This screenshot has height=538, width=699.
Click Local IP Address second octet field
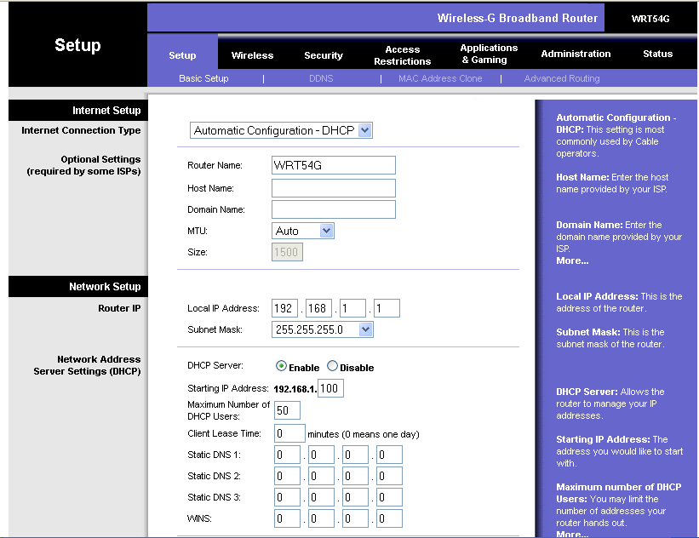tap(318, 308)
